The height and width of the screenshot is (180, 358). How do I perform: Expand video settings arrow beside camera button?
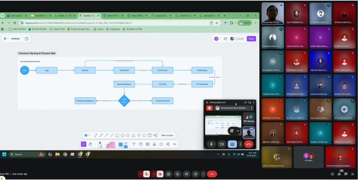pos(154,174)
